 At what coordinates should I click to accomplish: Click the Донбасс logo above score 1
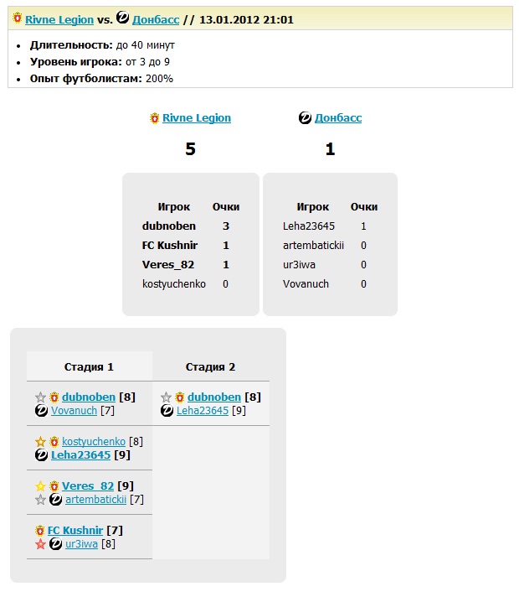point(306,118)
